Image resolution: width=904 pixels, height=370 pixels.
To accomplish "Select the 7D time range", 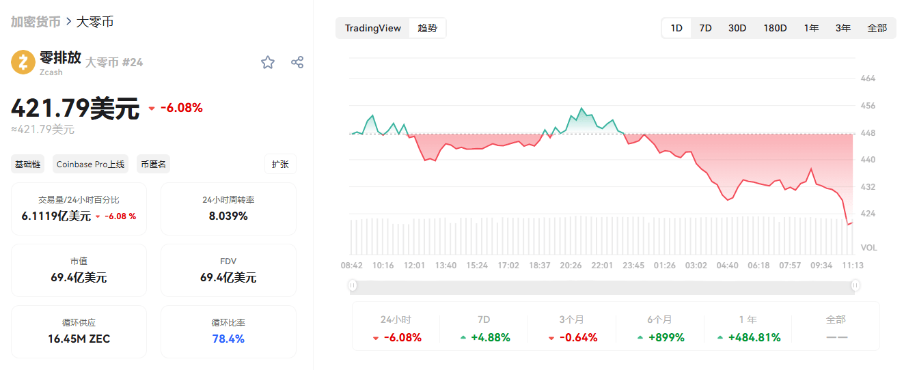I will coord(705,28).
